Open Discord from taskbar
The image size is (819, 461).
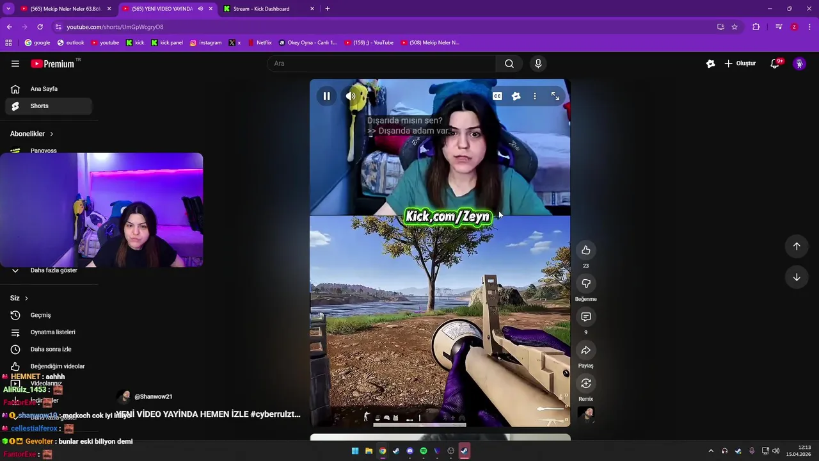410,451
